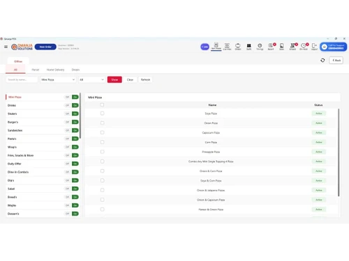The image size is (349, 261).
Task: Click the Clear filter button
Action: (x=130, y=79)
